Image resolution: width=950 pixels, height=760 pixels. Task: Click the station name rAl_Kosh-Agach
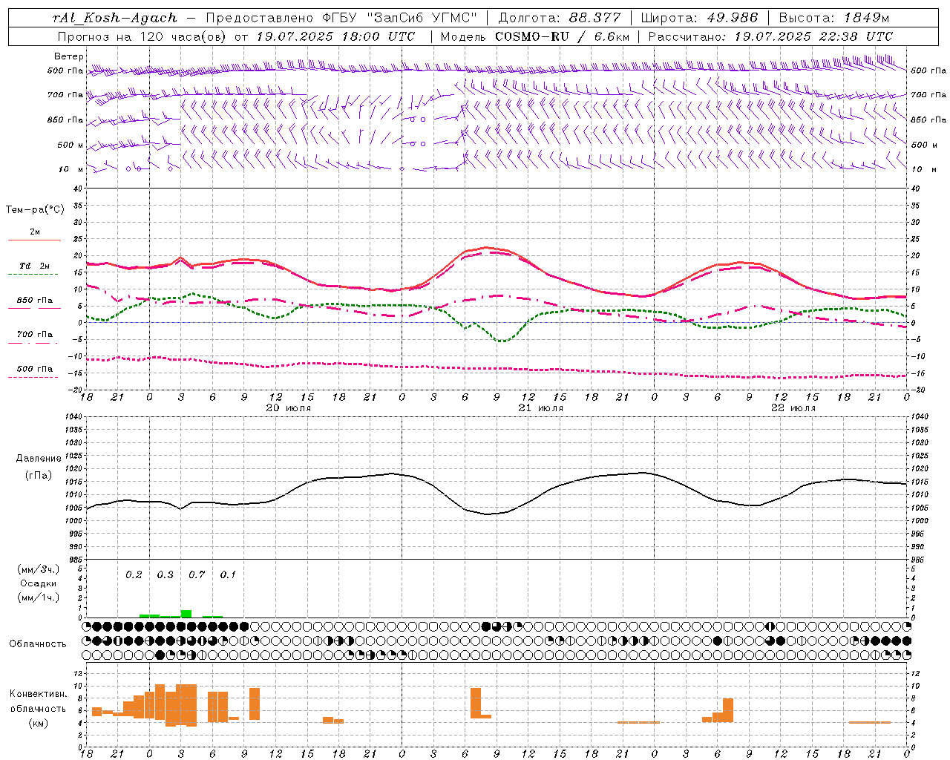(x=115, y=18)
